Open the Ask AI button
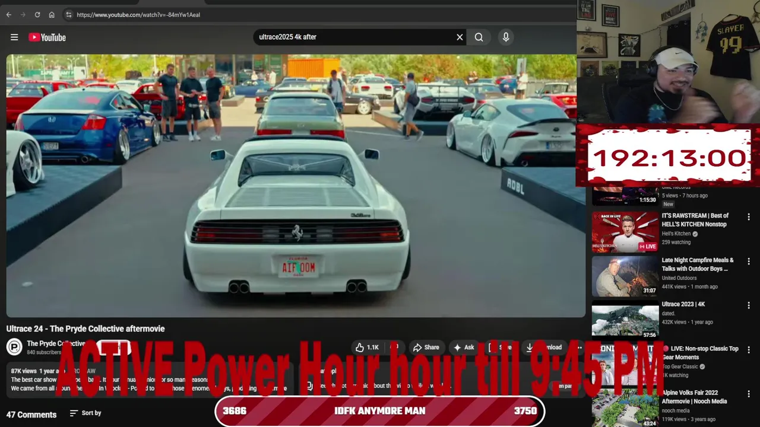760x427 pixels. pyautogui.click(x=464, y=348)
